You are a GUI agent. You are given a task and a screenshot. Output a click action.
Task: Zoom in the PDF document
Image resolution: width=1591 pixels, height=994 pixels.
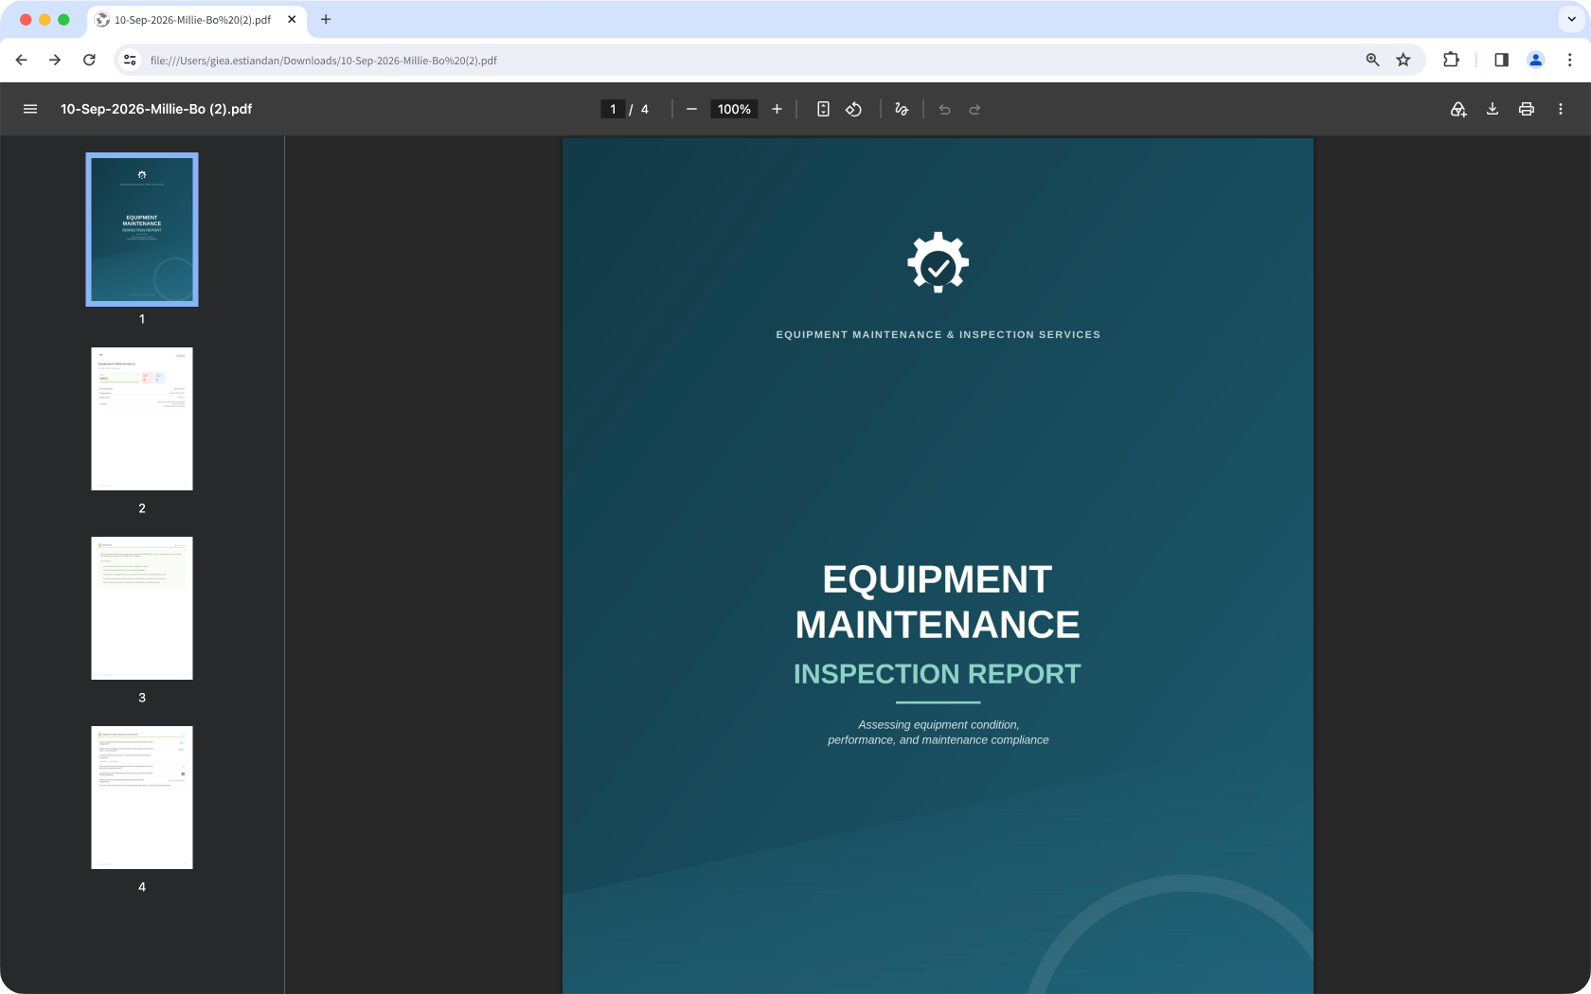[x=777, y=109]
